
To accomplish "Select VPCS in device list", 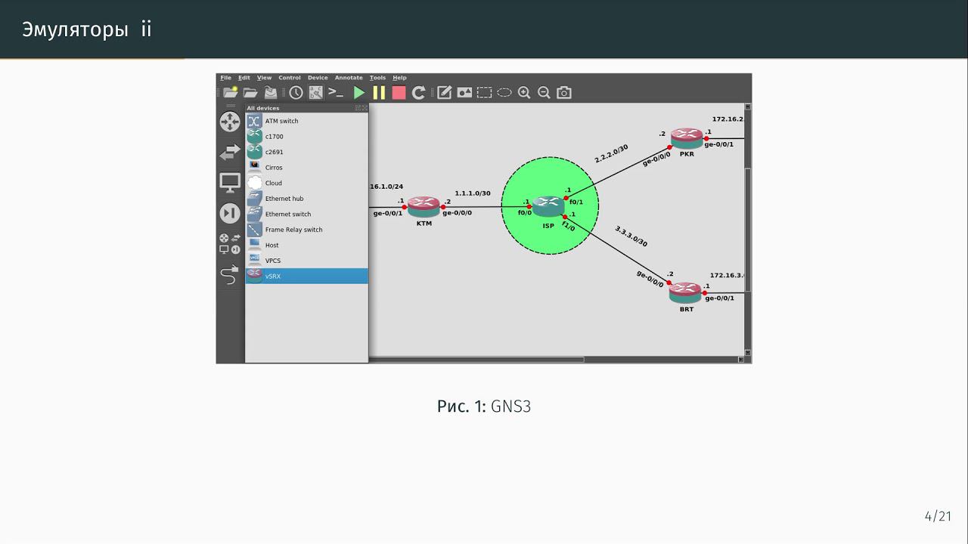I will (306, 261).
